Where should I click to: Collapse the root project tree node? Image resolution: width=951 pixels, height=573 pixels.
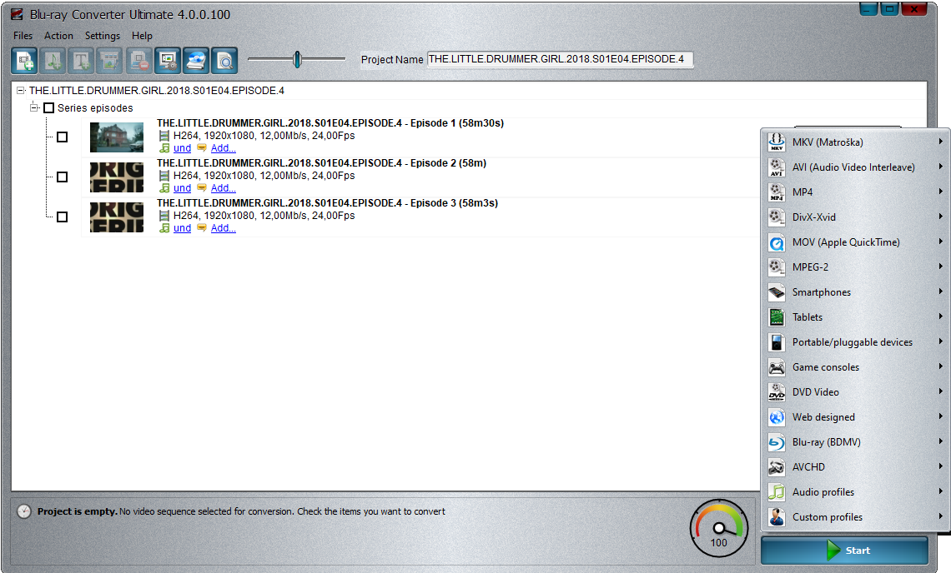(x=21, y=90)
